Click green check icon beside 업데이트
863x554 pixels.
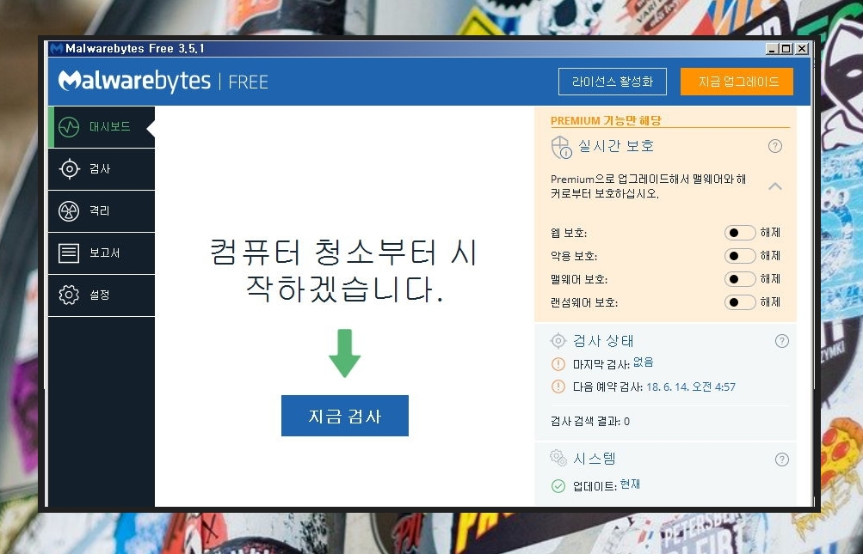558,486
